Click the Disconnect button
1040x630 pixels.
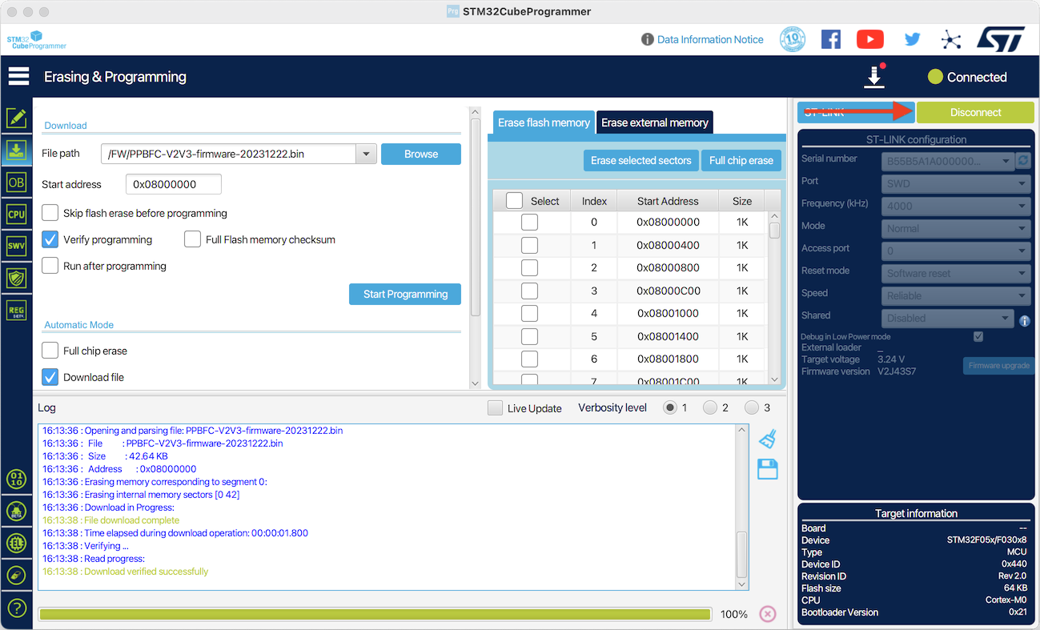click(x=975, y=112)
